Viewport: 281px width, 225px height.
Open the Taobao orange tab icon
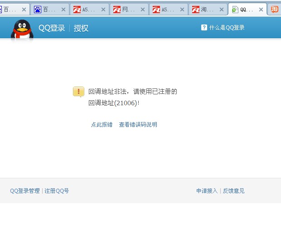(275, 10)
